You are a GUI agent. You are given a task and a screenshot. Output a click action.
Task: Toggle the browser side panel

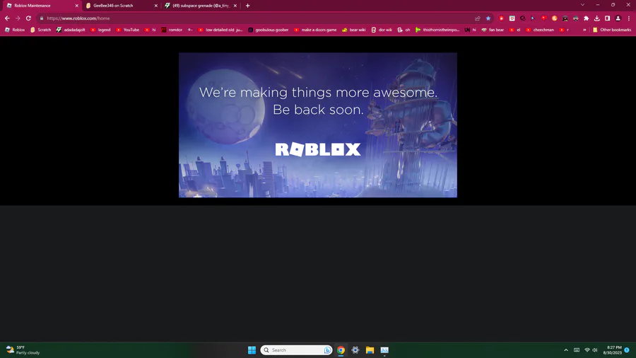(x=607, y=18)
